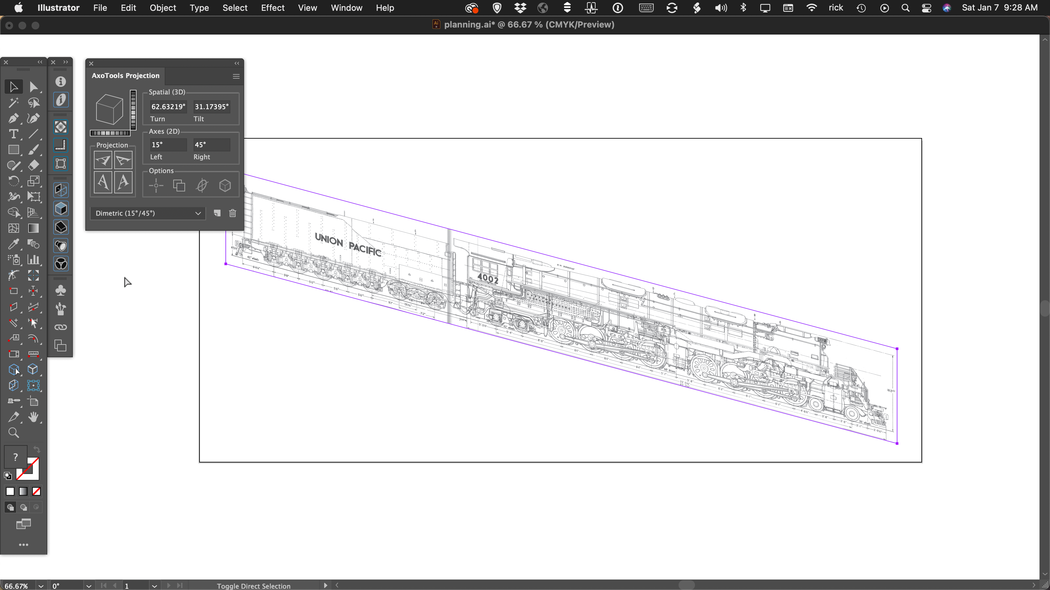Adjust the Turn angle input field
This screenshot has width=1050, height=590.
click(x=169, y=106)
